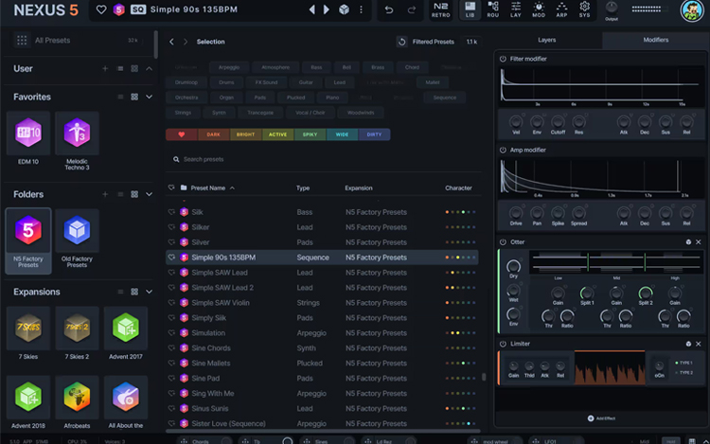Toggle the SPIKY character filter
710x444 pixels.
310,134
